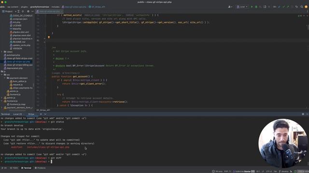
Task: Click the wp-content breadcrumb
Action: click(13, 7)
